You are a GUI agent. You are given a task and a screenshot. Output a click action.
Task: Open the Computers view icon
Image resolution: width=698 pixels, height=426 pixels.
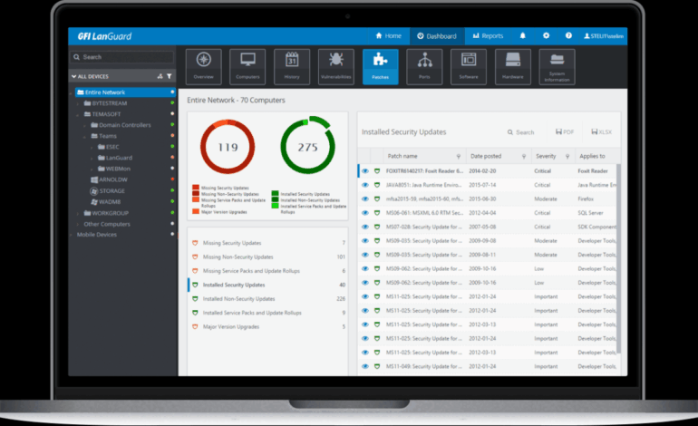pos(247,67)
